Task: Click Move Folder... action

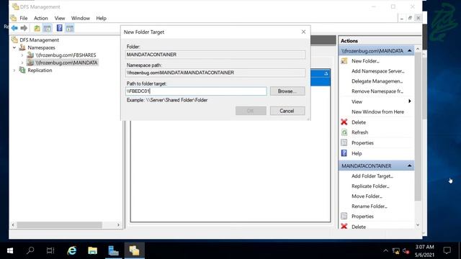Action: pos(367,196)
